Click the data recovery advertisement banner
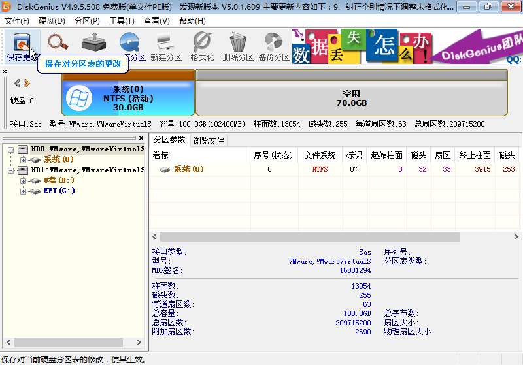523x365 pixels. (x=407, y=46)
